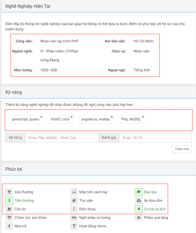The width and height of the screenshot is (196, 233).
Task: Click the book icon for Thư viện
Action: coord(74,200)
